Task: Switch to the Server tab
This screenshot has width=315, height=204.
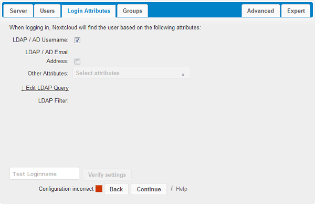Action: click(x=18, y=11)
